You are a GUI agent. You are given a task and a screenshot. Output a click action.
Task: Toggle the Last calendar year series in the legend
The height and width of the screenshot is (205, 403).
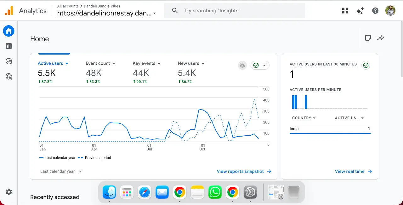pos(57,158)
